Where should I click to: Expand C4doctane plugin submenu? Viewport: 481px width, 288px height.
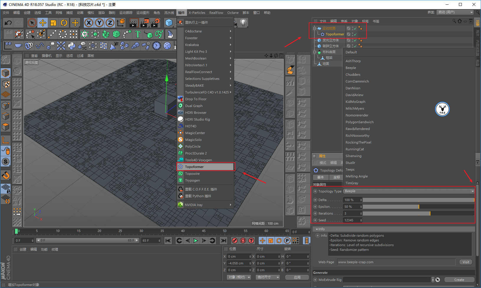click(x=205, y=31)
